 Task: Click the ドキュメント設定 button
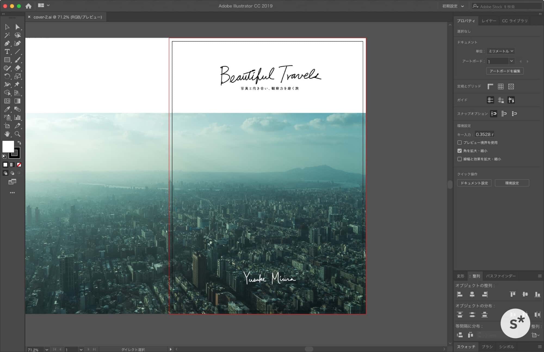click(474, 183)
